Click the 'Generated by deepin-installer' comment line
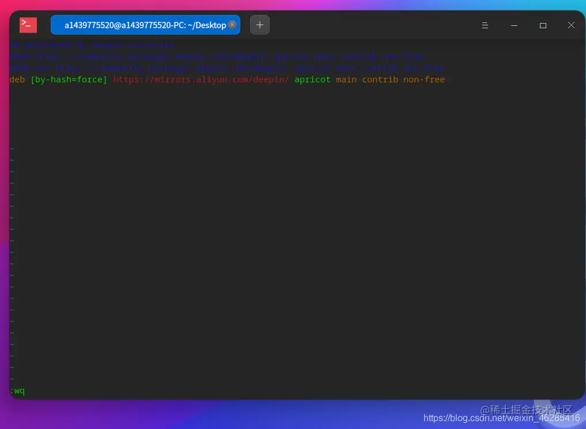The image size is (586, 429). click(92, 45)
